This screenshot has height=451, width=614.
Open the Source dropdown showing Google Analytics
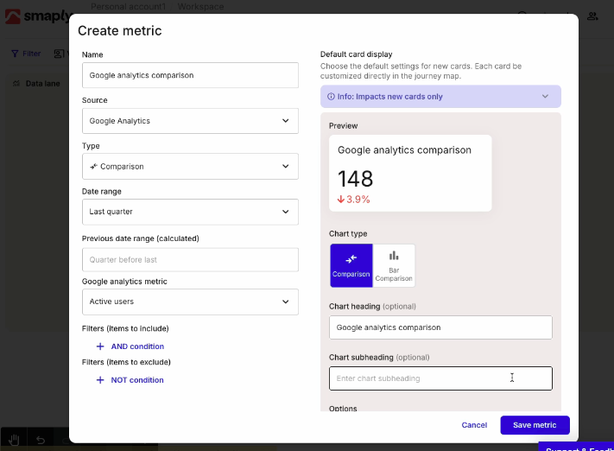190,121
